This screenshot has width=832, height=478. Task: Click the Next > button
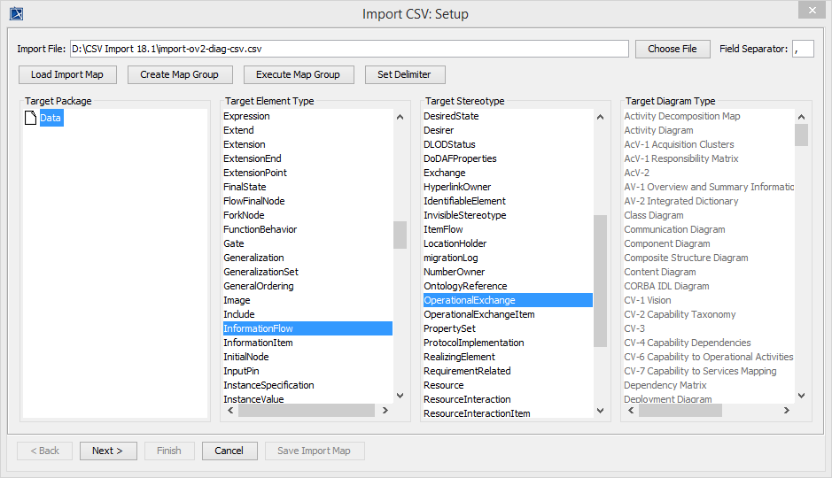click(x=107, y=451)
